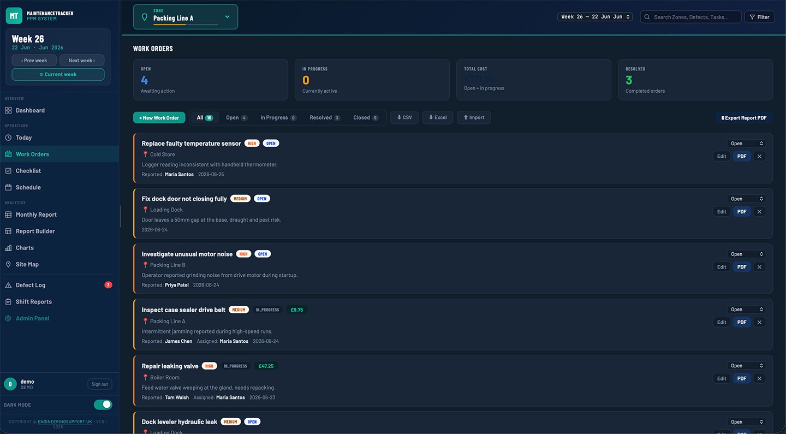This screenshot has width=786, height=434.
Task: Open status dropdown for case sealer belt
Action: tap(746, 310)
